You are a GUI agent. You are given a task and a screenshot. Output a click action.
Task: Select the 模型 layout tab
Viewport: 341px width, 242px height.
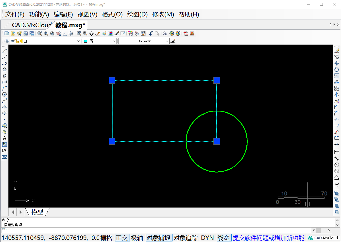[x=37, y=212]
